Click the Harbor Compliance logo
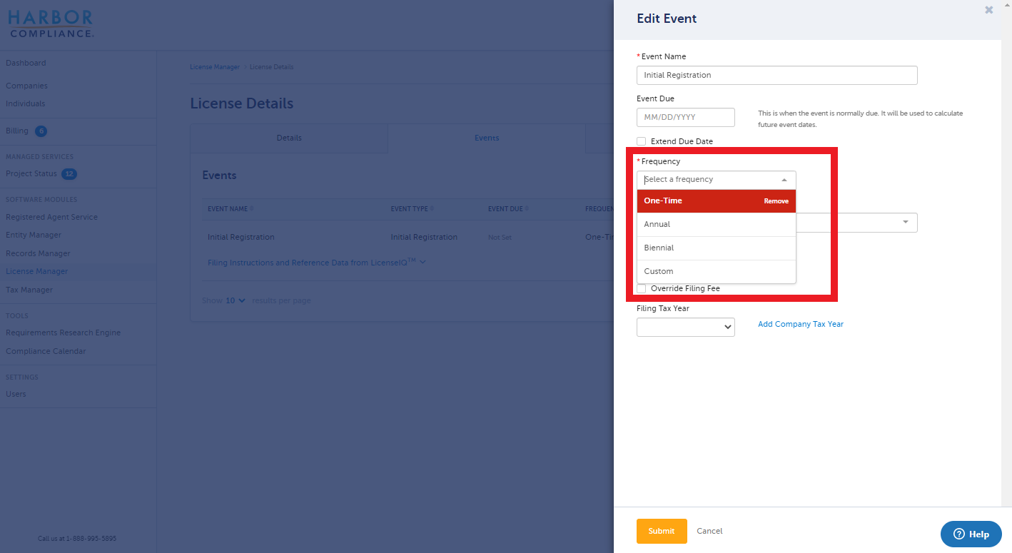Image resolution: width=1012 pixels, height=553 pixels. point(51,24)
